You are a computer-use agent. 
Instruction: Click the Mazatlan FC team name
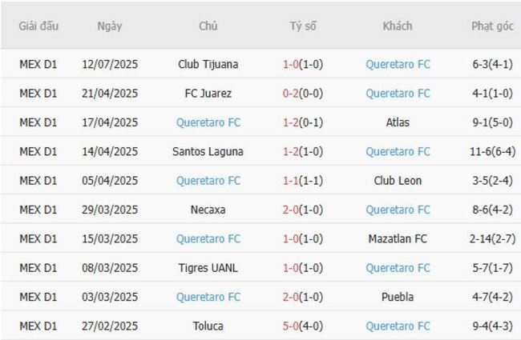(x=398, y=238)
